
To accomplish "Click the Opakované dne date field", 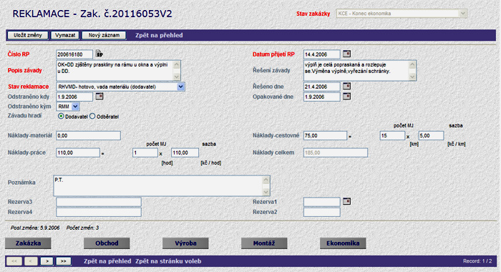I will point(322,97).
